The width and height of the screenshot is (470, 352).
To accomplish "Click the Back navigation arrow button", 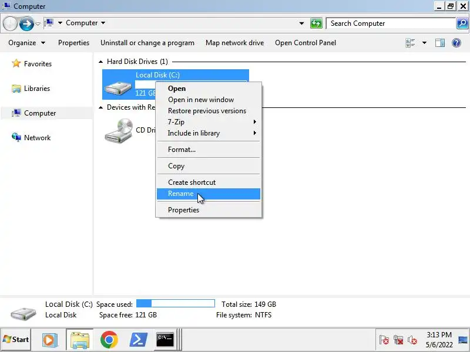I will click(10, 23).
